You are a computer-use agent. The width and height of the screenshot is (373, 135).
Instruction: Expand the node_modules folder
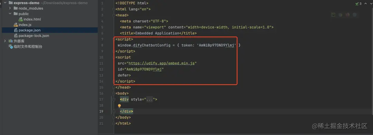10,8
